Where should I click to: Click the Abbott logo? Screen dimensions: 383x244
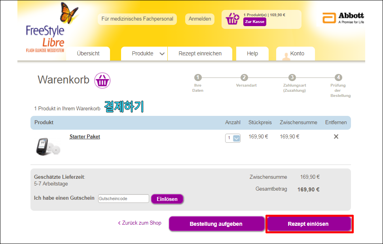tap(343, 18)
